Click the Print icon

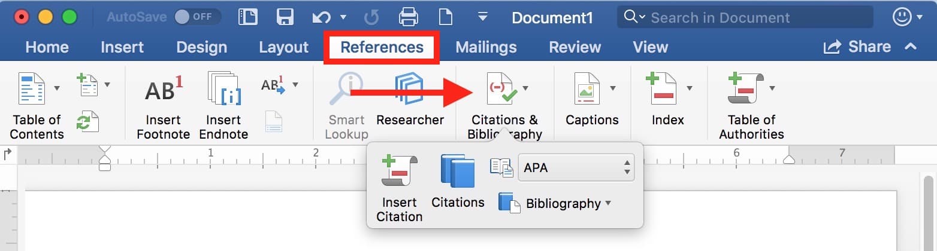(409, 17)
